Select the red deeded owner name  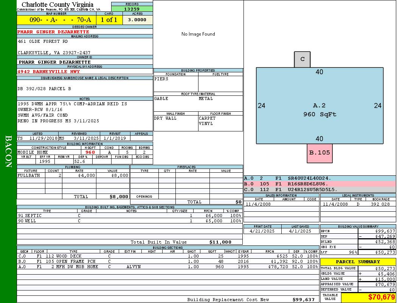pyautogui.click(x=53, y=32)
